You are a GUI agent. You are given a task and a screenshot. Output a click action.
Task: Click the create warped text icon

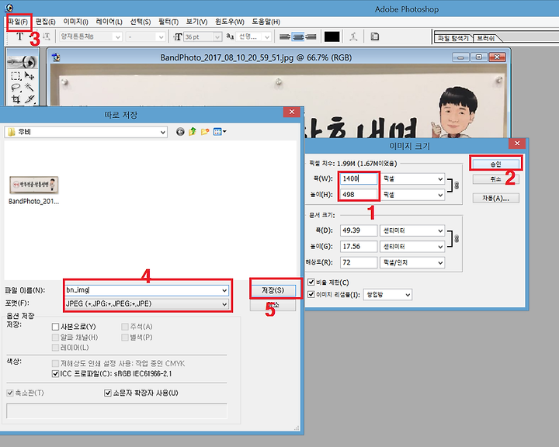(353, 36)
